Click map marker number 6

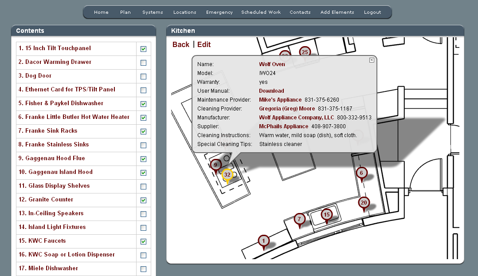(x=361, y=173)
